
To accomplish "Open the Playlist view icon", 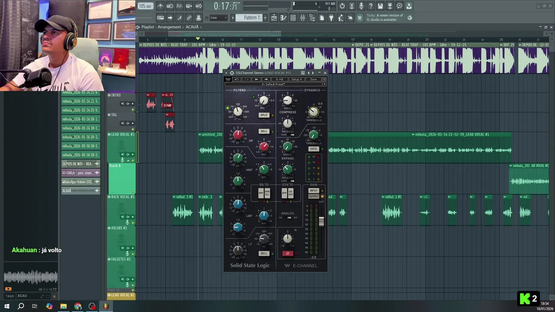I will point(274,18).
